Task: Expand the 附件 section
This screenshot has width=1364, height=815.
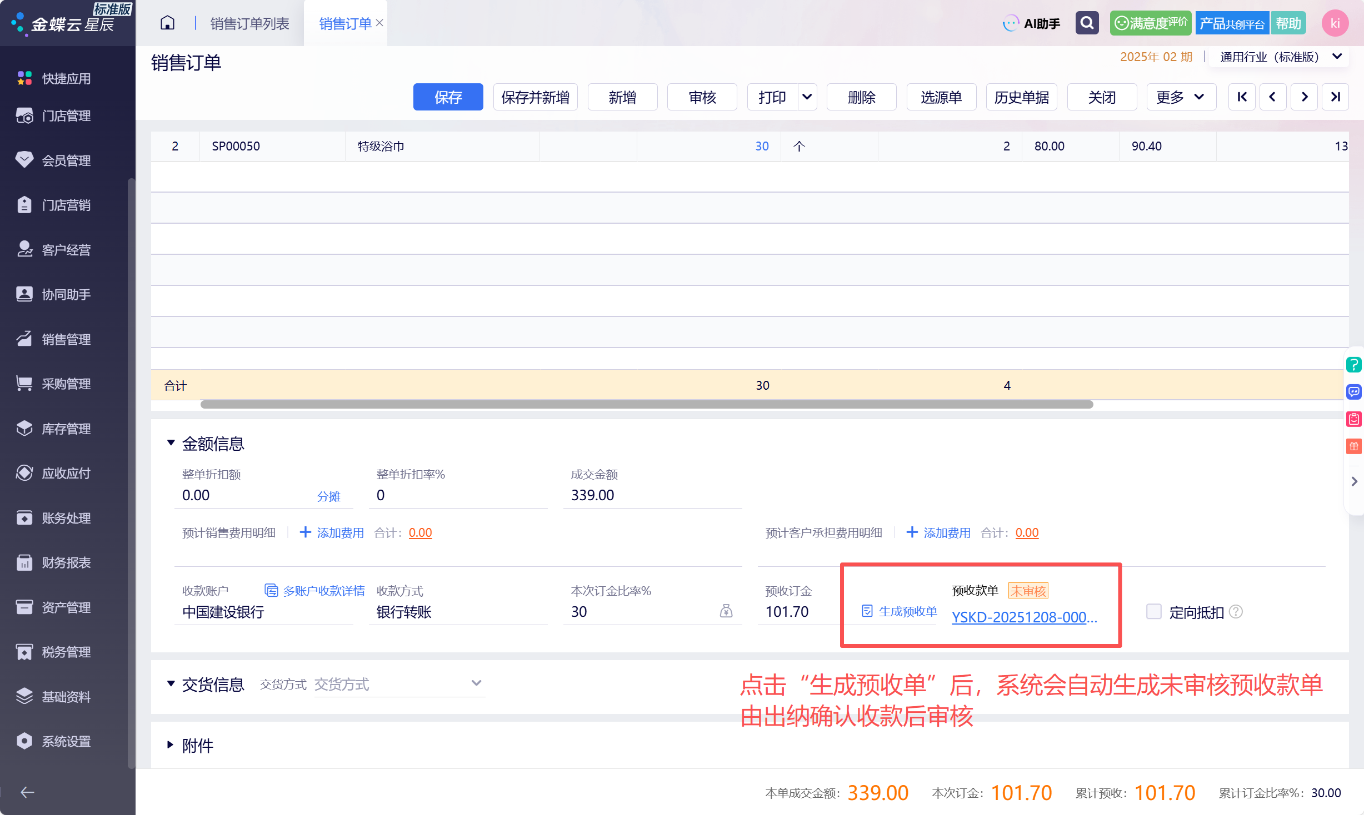Action: click(x=171, y=745)
